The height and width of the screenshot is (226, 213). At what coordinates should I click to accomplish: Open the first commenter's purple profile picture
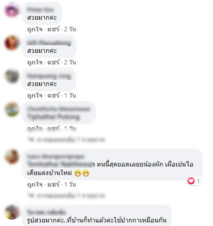click(12, 10)
